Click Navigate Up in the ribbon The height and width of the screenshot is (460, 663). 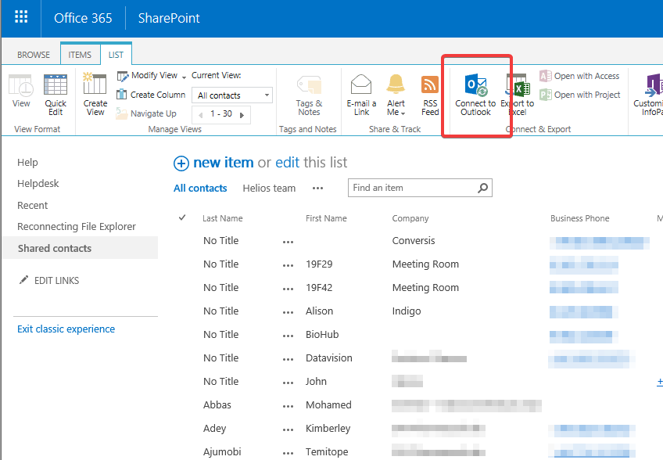[x=146, y=113]
